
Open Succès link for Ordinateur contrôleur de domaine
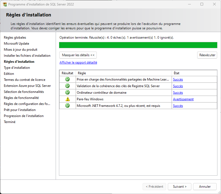tap(178, 93)
